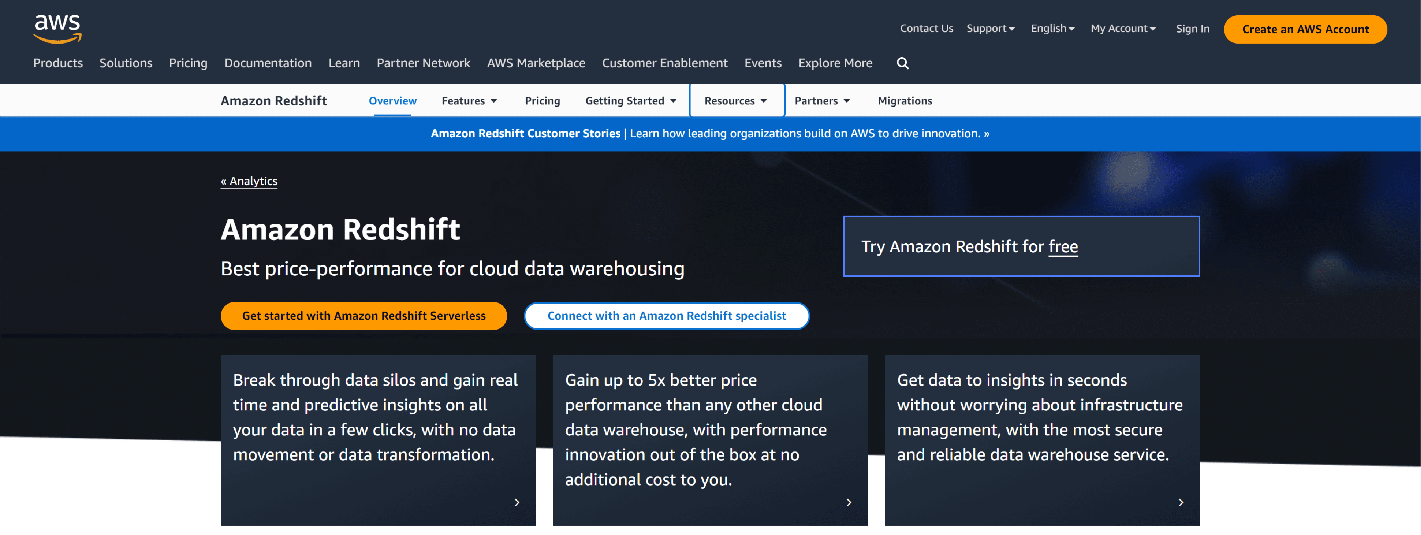
Task: Select Pricing in top navigation
Action: (188, 63)
